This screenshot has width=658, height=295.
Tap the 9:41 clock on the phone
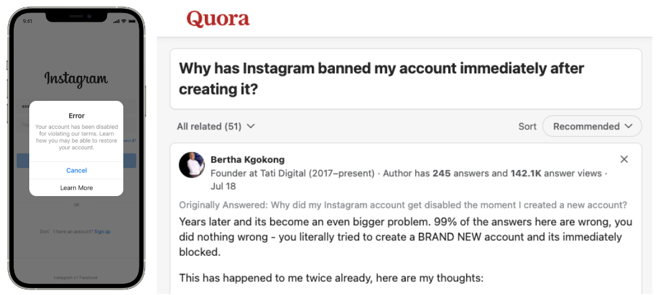point(27,21)
